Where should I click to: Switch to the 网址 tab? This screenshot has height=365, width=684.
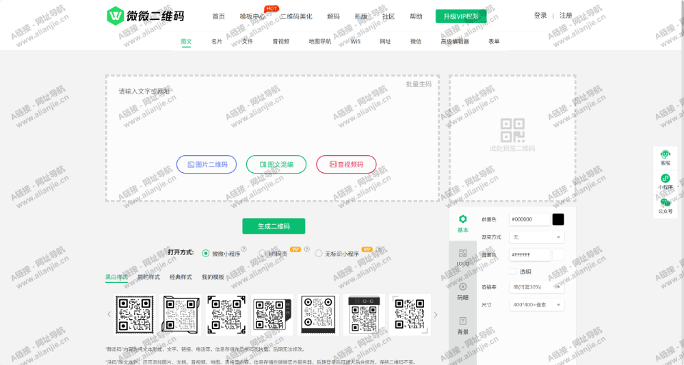[385, 42]
